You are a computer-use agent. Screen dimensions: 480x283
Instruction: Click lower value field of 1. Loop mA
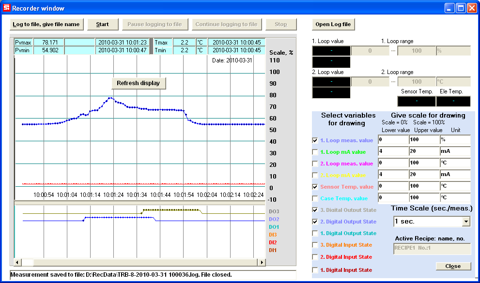tap(393, 151)
